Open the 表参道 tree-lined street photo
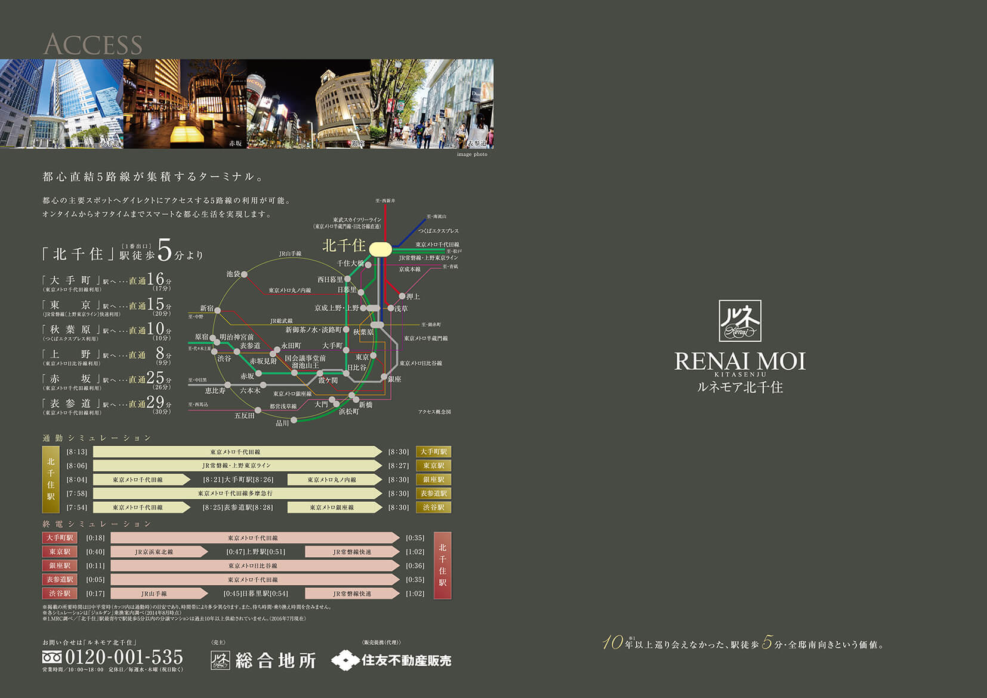 click(x=432, y=104)
